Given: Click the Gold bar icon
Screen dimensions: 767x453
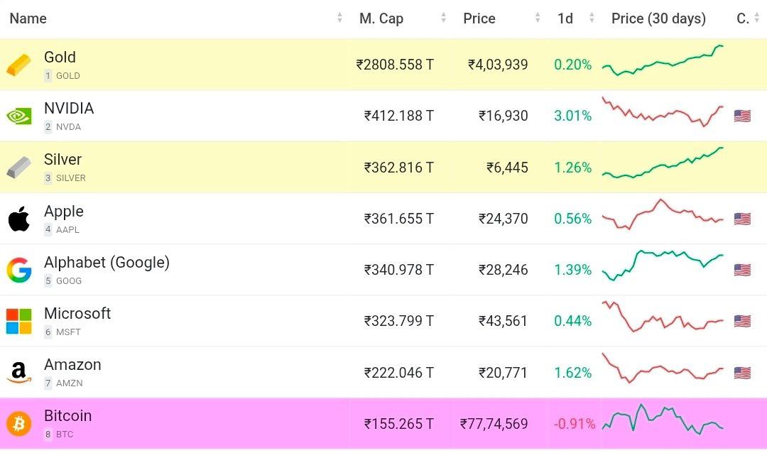Looking at the screenshot, I should (x=19, y=65).
